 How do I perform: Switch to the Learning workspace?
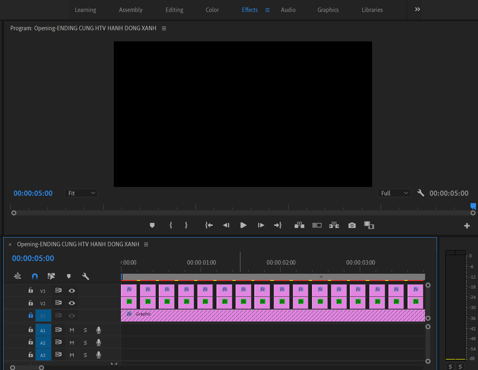(86, 10)
